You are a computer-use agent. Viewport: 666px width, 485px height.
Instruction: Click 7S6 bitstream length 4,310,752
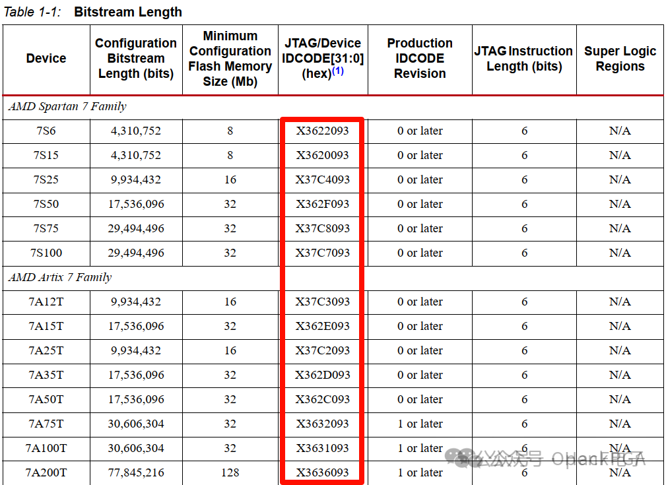(x=136, y=131)
